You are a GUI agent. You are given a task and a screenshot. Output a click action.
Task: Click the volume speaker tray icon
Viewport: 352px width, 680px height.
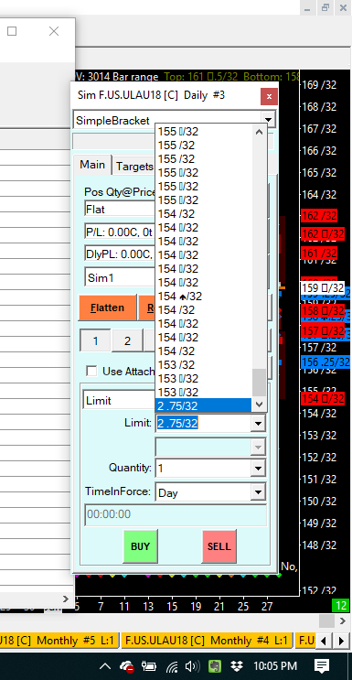(192, 666)
